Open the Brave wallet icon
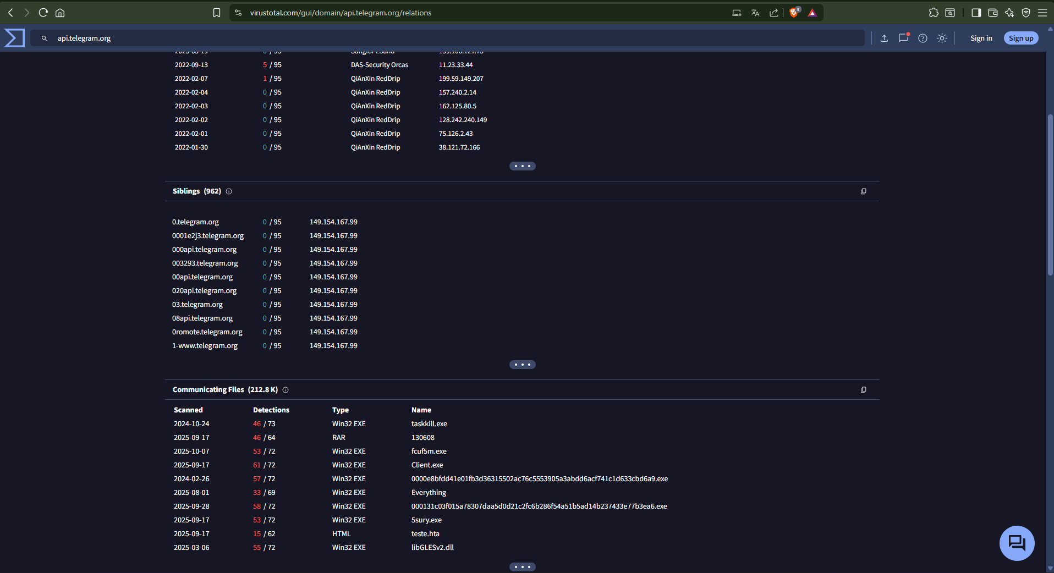 click(993, 13)
